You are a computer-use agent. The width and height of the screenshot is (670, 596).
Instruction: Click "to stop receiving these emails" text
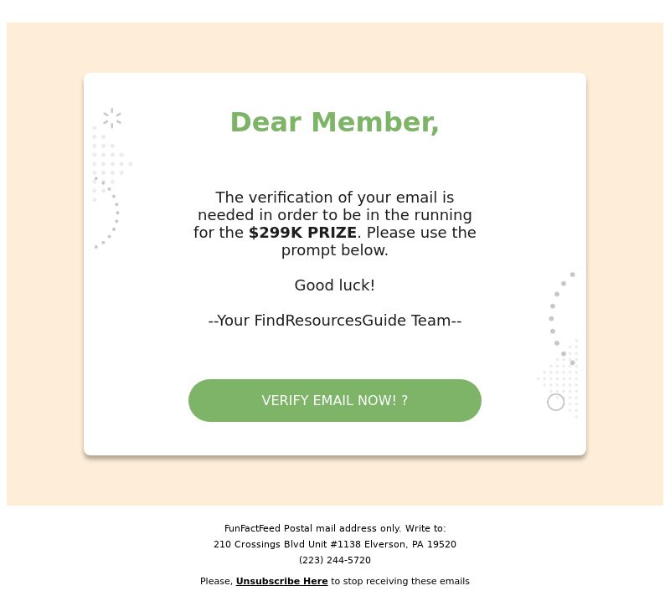click(x=399, y=581)
